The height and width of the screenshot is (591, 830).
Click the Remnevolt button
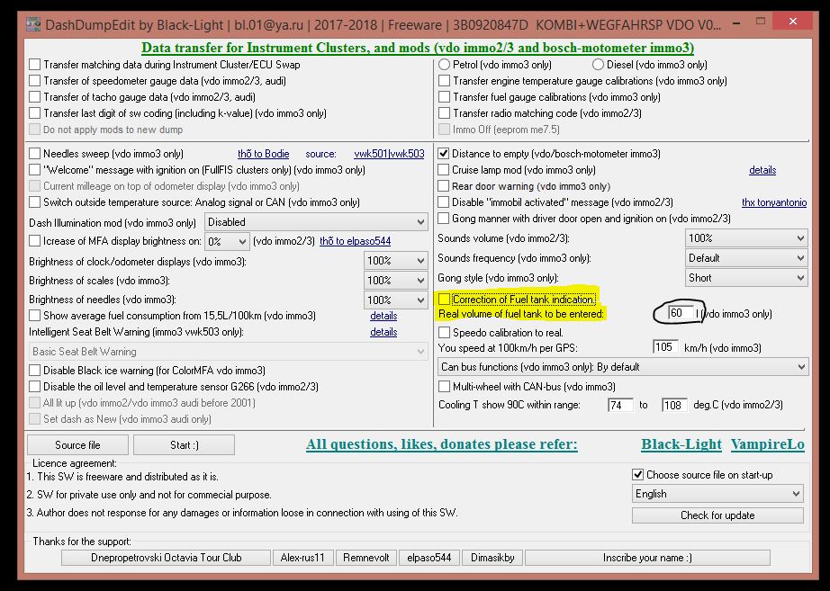click(x=366, y=558)
